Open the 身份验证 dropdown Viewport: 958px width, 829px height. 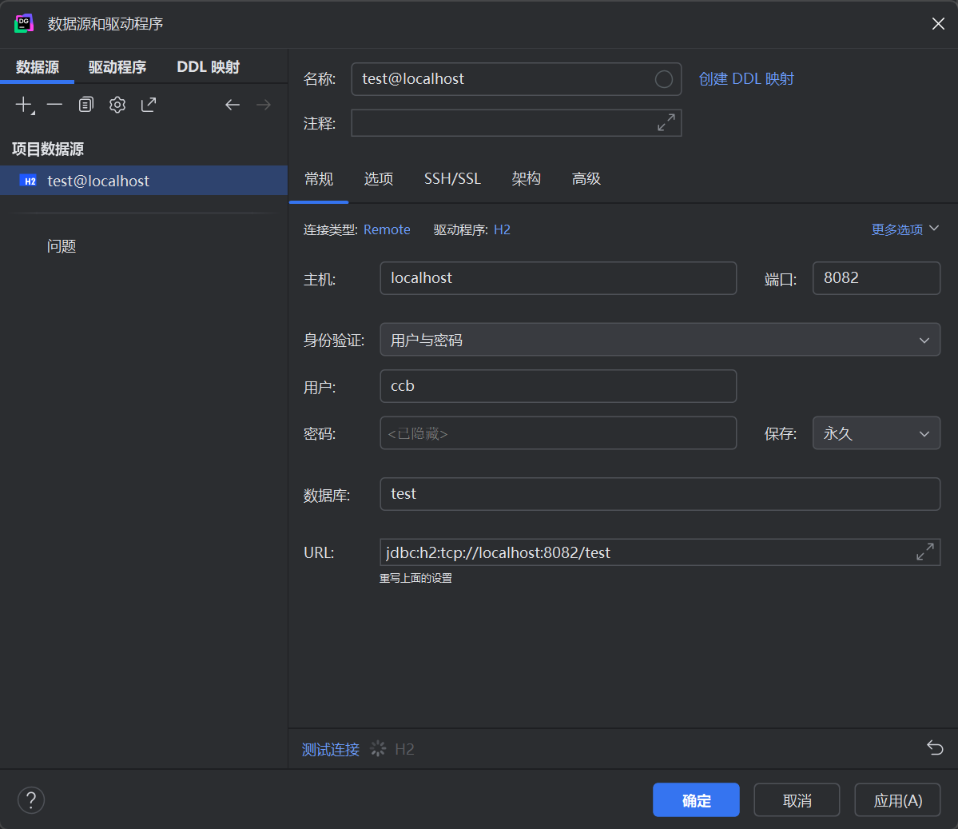tap(660, 339)
